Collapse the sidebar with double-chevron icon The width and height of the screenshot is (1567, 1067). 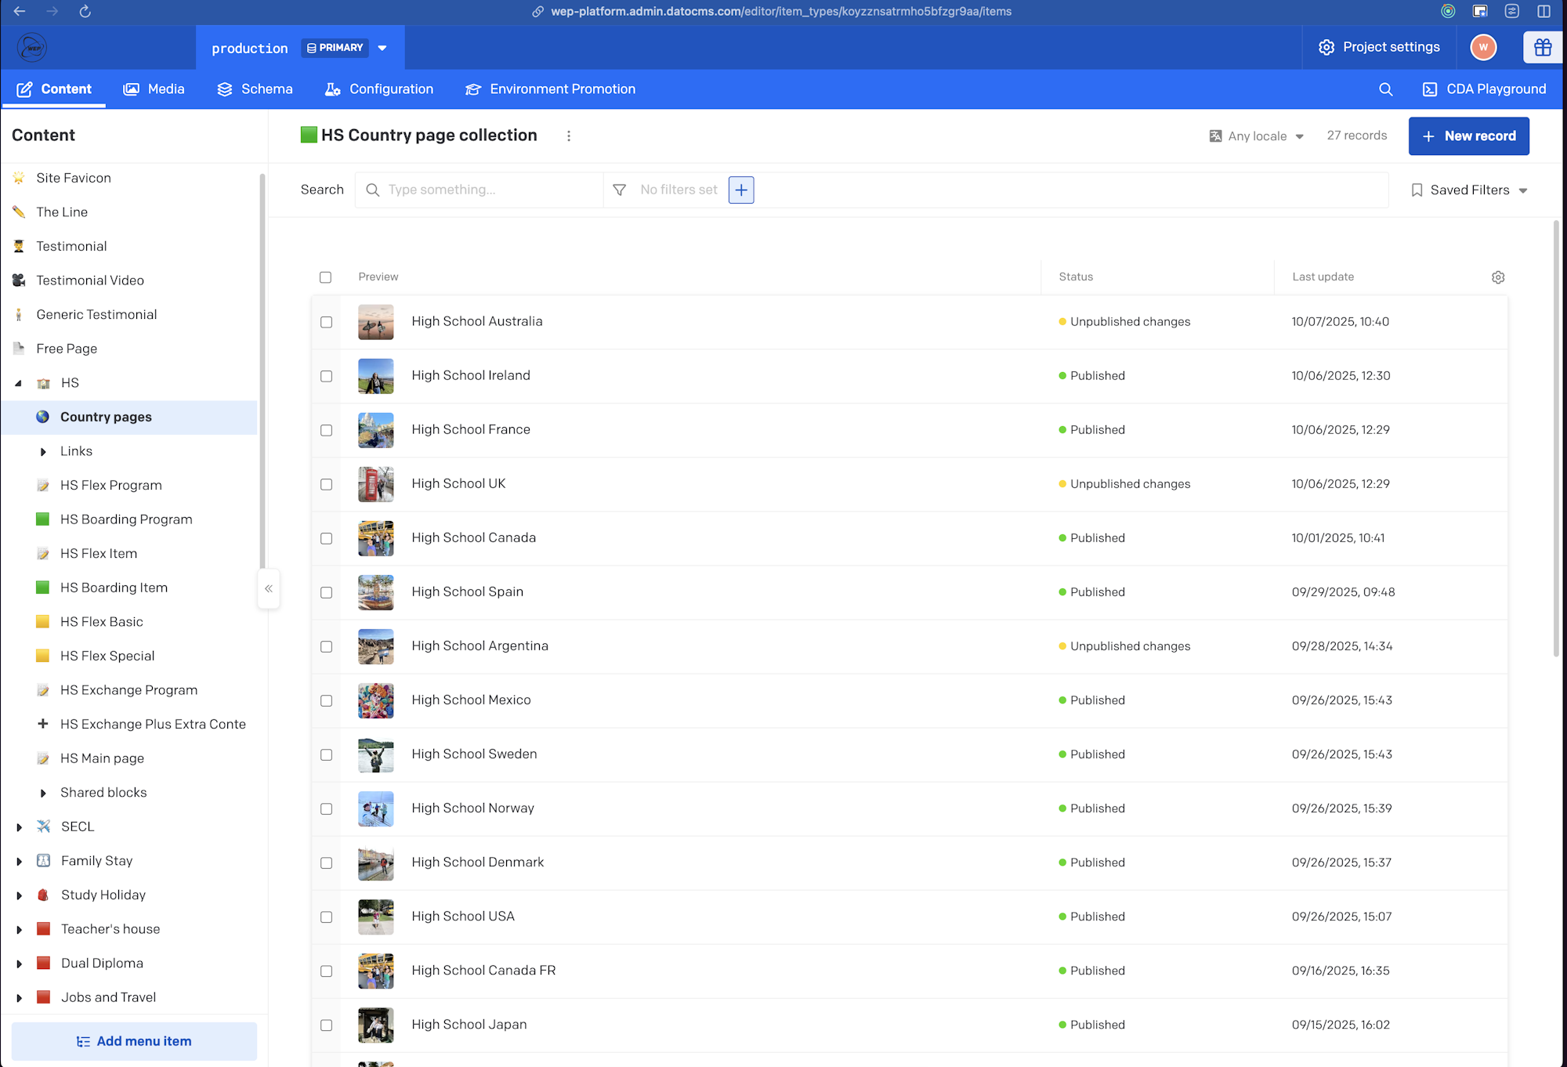(268, 588)
